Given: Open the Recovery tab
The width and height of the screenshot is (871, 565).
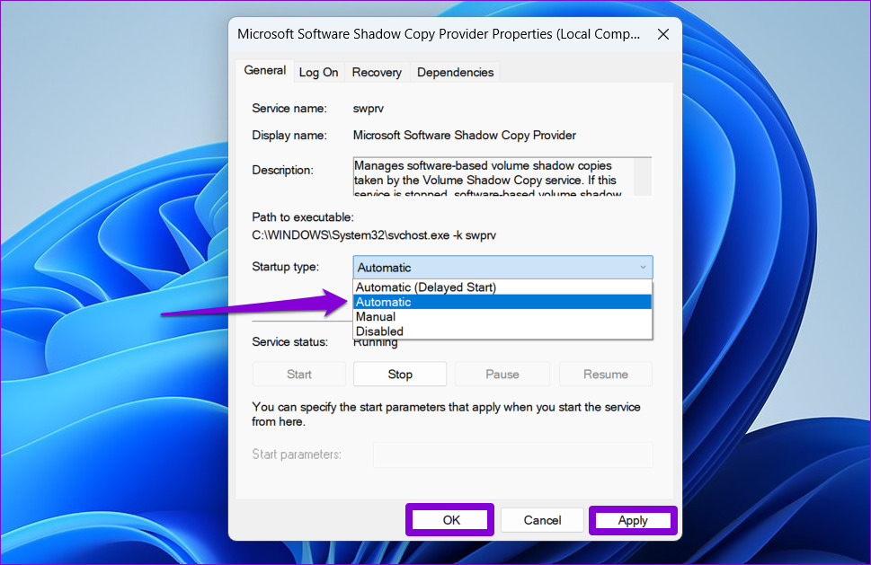Looking at the screenshot, I should click(377, 72).
